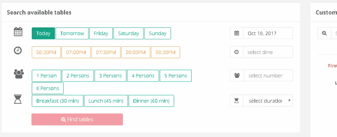
Task: Choose the Saturday day option
Action: tap(128, 33)
